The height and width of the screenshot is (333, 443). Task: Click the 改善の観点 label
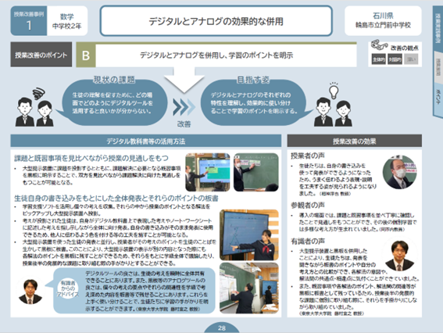coord(405,48)
